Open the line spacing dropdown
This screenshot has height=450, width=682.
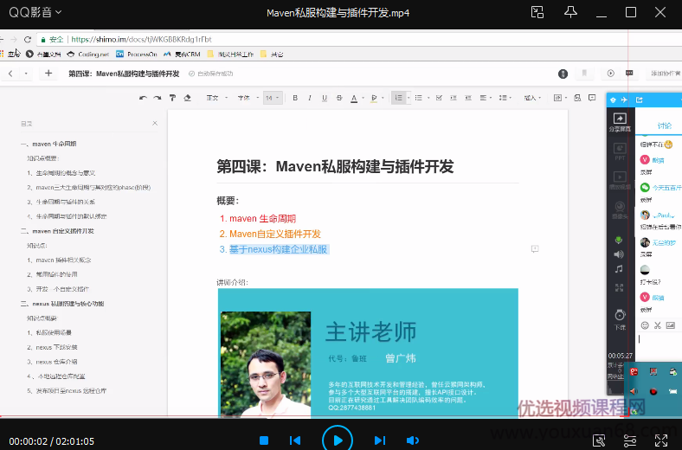tap(505, 98)
